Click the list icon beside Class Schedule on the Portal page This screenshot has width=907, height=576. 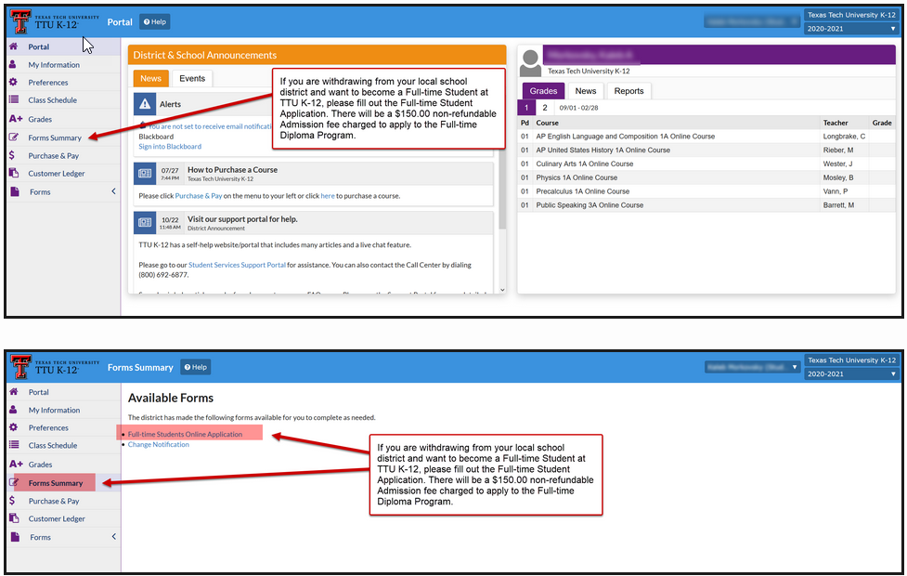pyautogui.click(x=13, y=99)
